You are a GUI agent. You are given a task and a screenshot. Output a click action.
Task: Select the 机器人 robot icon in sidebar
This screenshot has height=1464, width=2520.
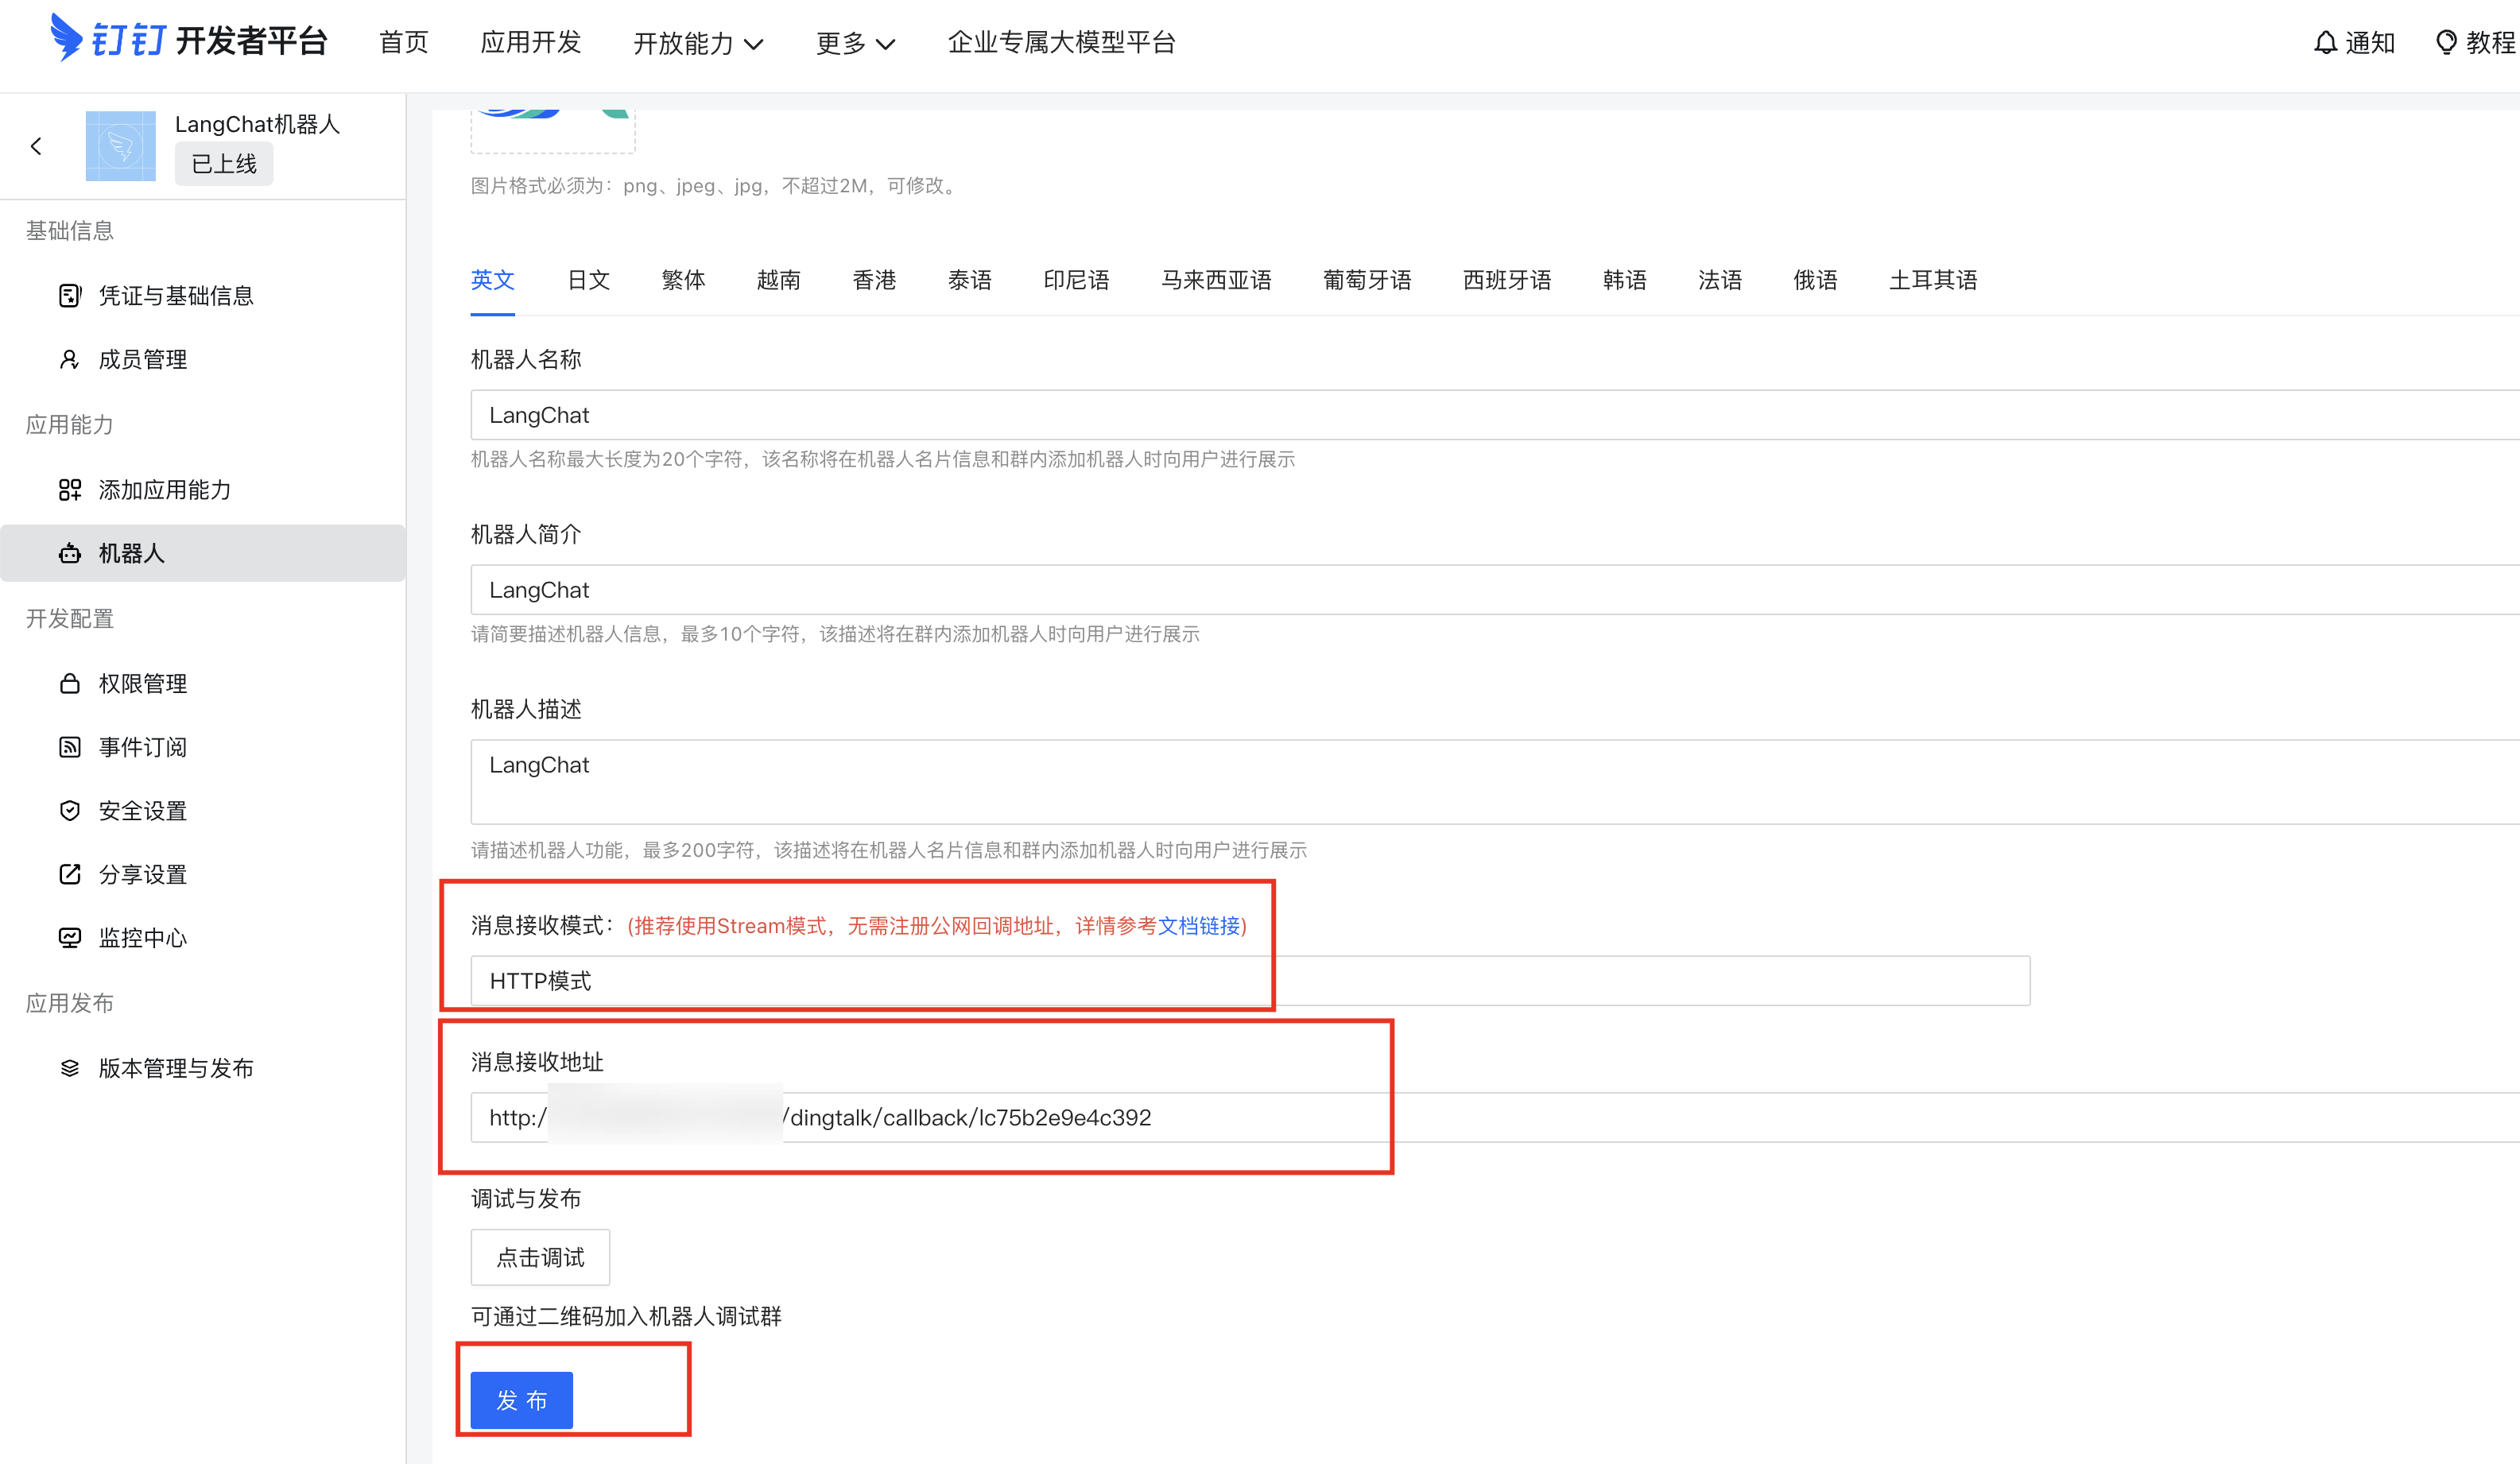coord(69,553)
